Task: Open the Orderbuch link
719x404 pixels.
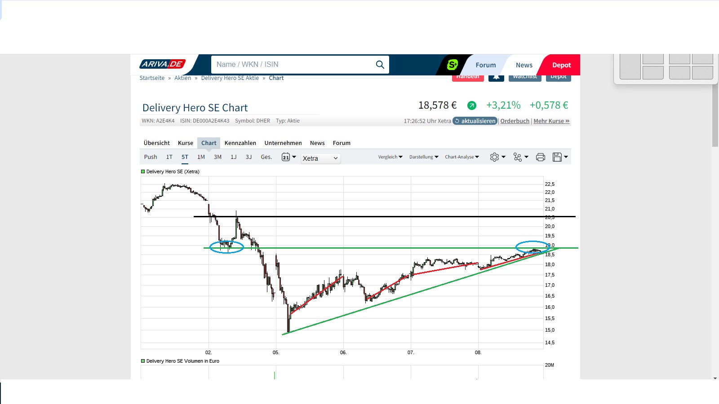Action: 515,121
